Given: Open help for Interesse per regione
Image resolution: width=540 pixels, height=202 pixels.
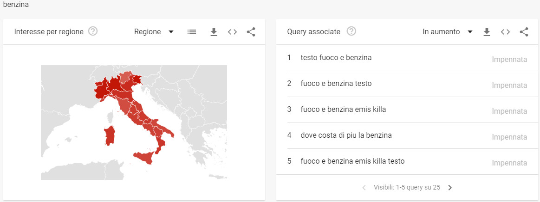Looking at the screenshot, I should click(x=93, y=32).
